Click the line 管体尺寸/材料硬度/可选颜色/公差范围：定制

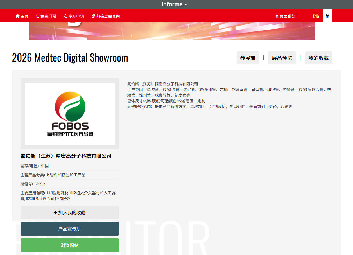pyautogui.click(x=166, y=101)
